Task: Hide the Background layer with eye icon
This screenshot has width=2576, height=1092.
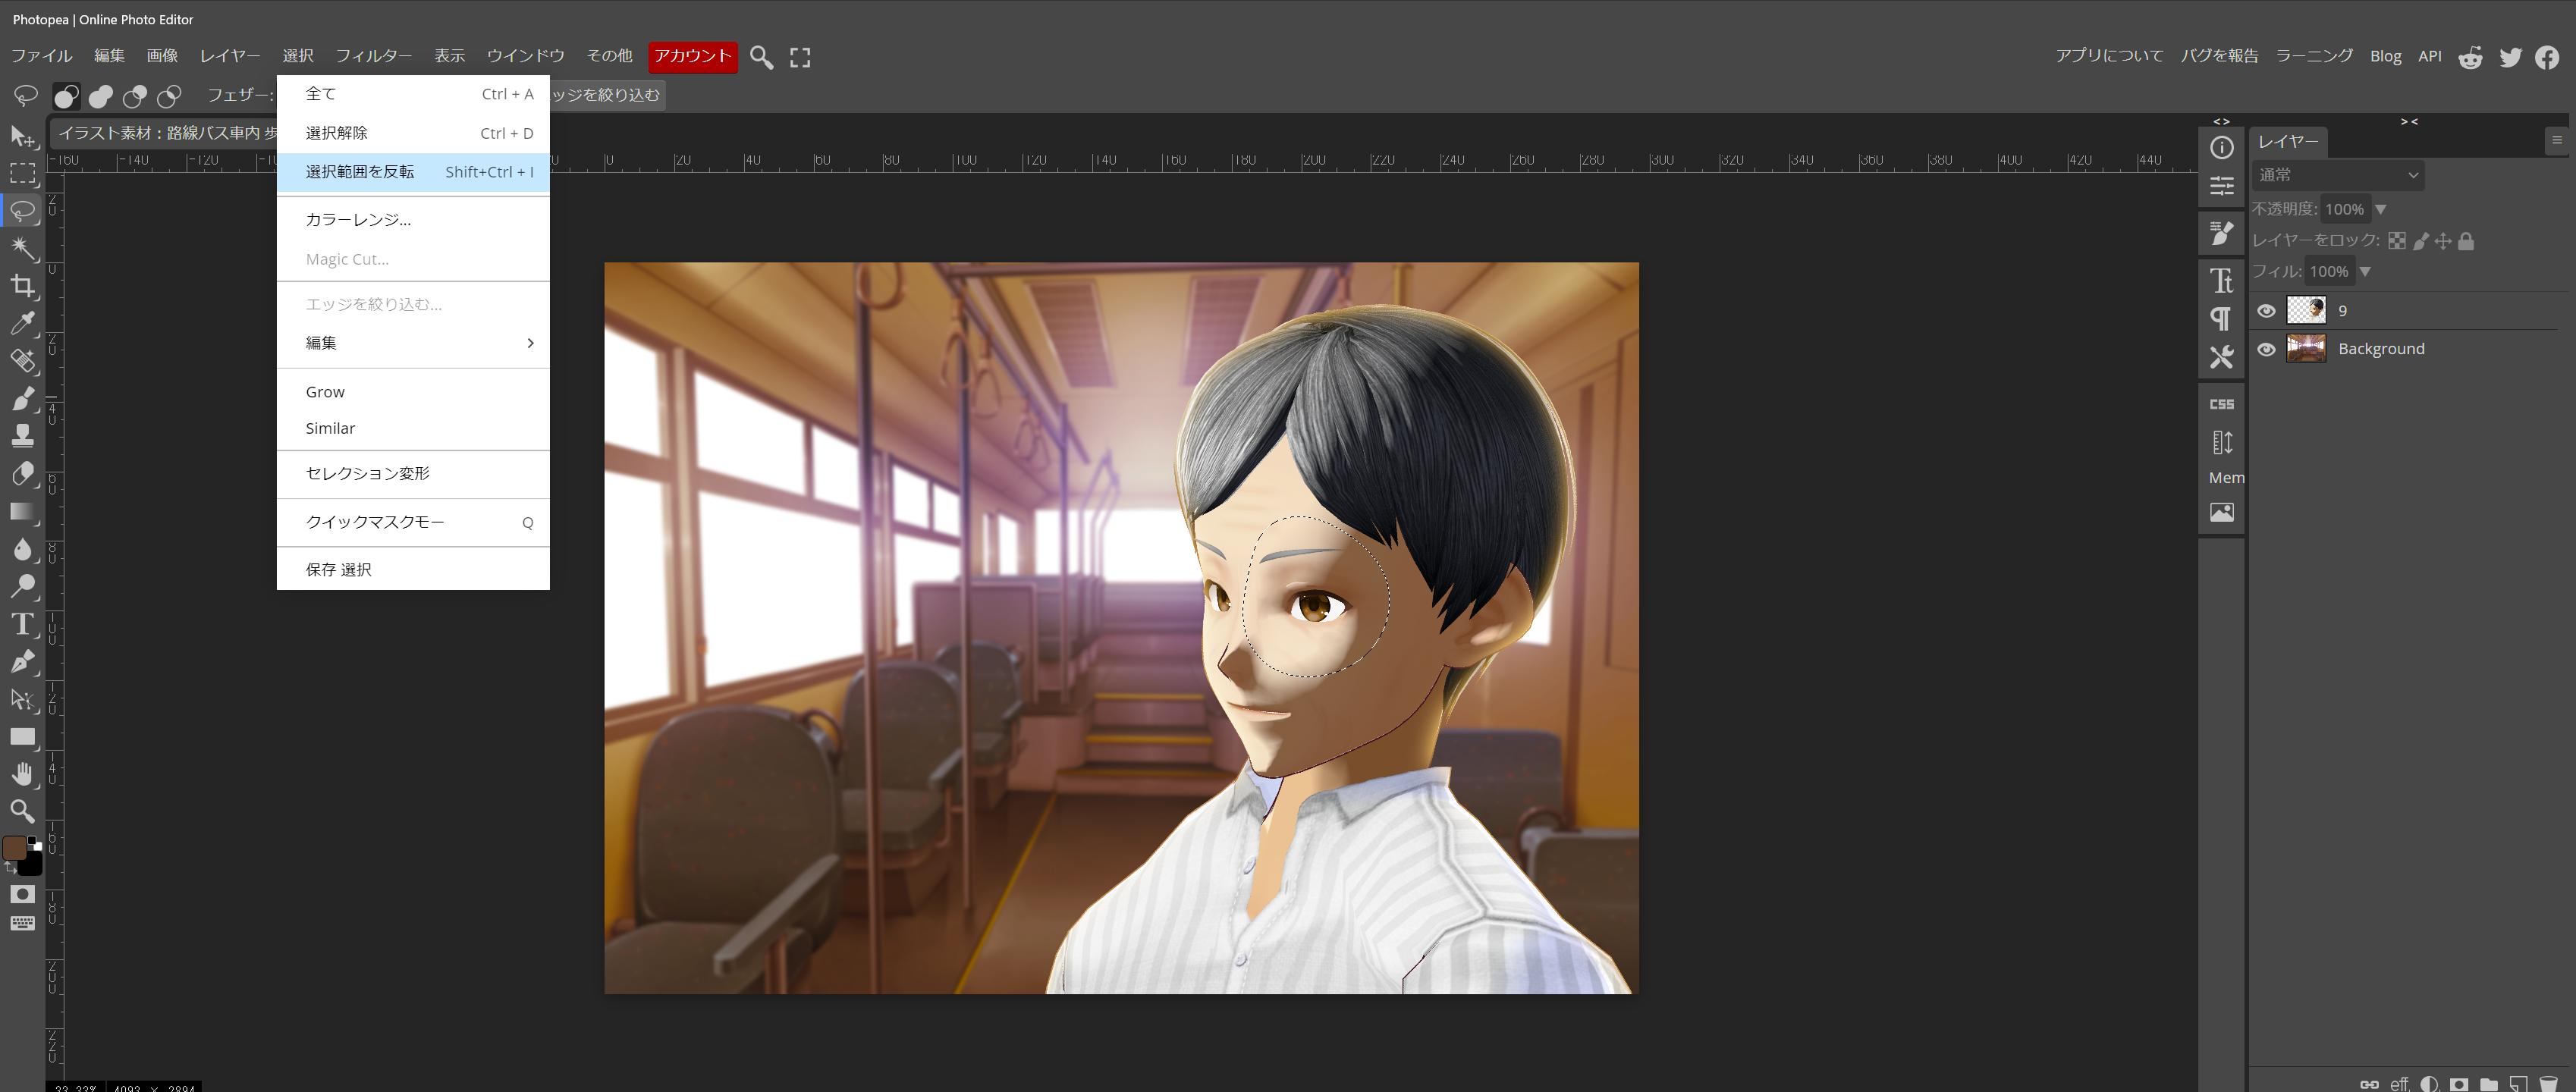Action: [x=2266, y=349]
